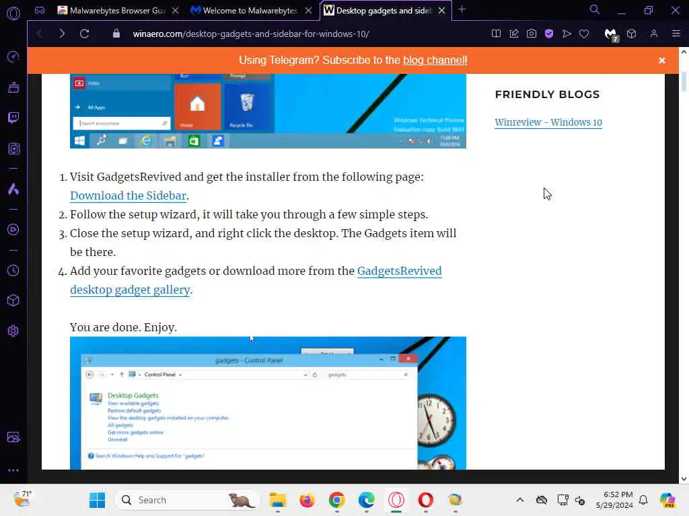Open Easy Setup sliders icon
Screen dimensions: 689x516
coord(676,34)
